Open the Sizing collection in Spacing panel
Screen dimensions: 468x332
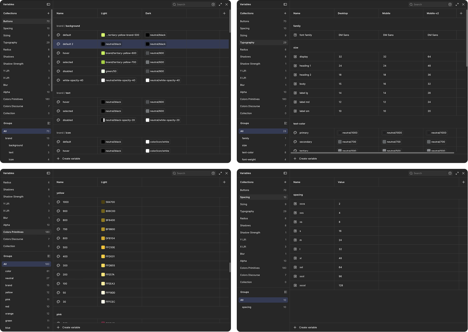(x=263, y=204)
